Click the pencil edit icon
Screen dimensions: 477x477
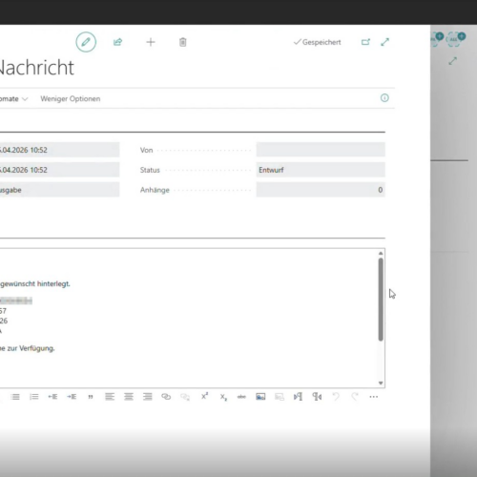[x=86, y=42]
